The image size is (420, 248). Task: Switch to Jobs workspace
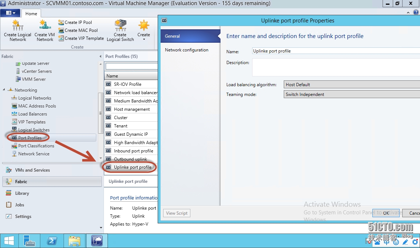pos(52,205)
